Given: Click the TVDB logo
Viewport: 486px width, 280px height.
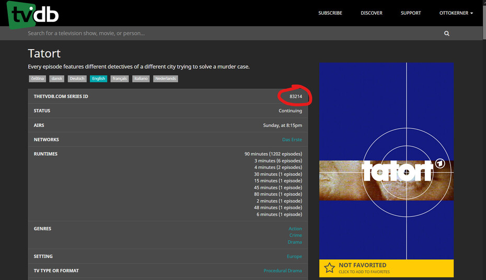Looking at the screenshot, I should click(x=32, y=15).
